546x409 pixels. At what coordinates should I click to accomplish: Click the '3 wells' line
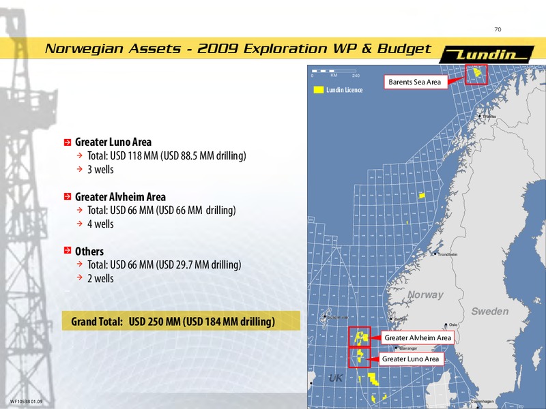(100, 169)
